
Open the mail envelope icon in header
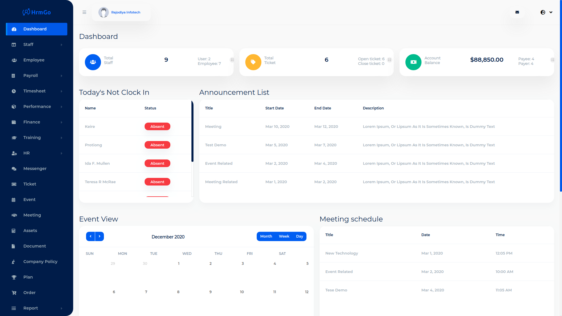[x=517, y=12]
